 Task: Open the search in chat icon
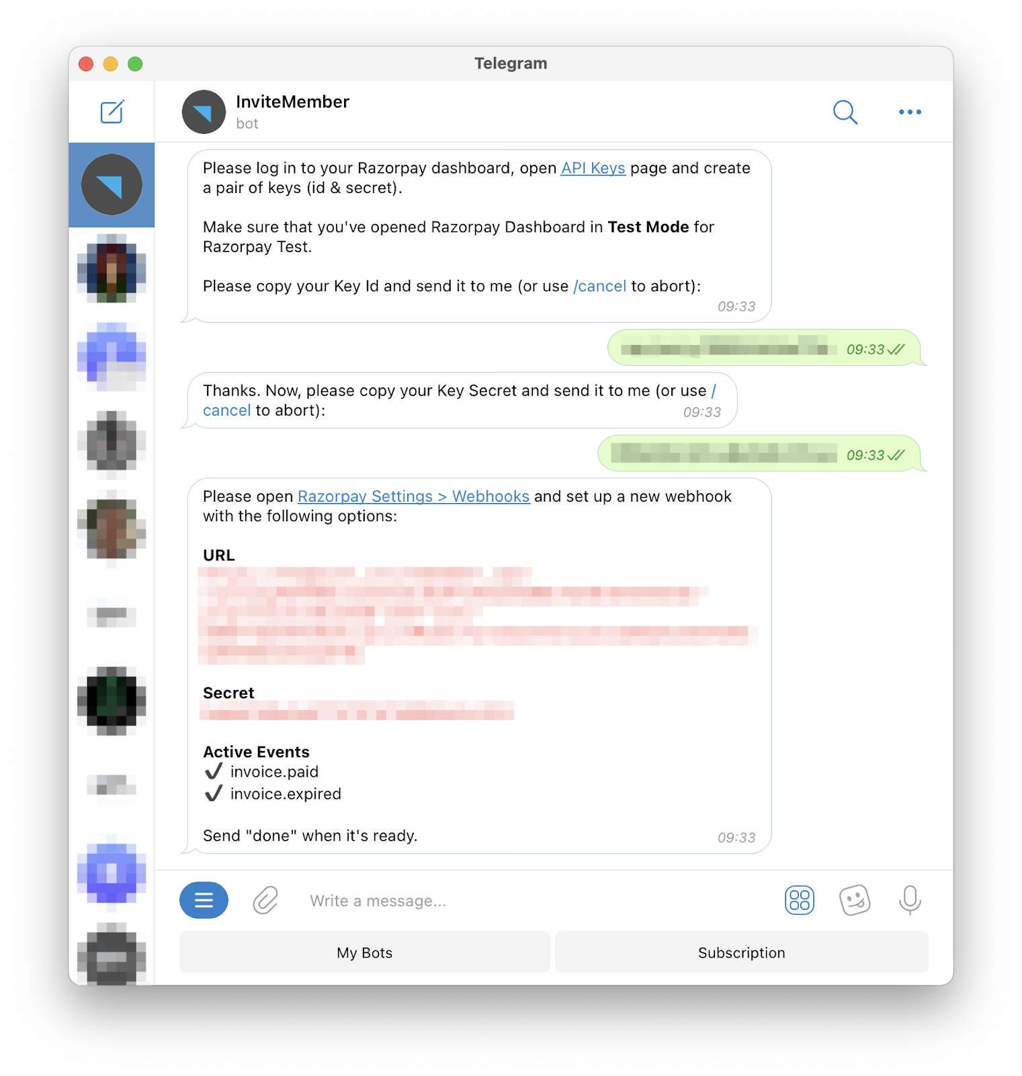pyautogui.click(x=845, y=112)
